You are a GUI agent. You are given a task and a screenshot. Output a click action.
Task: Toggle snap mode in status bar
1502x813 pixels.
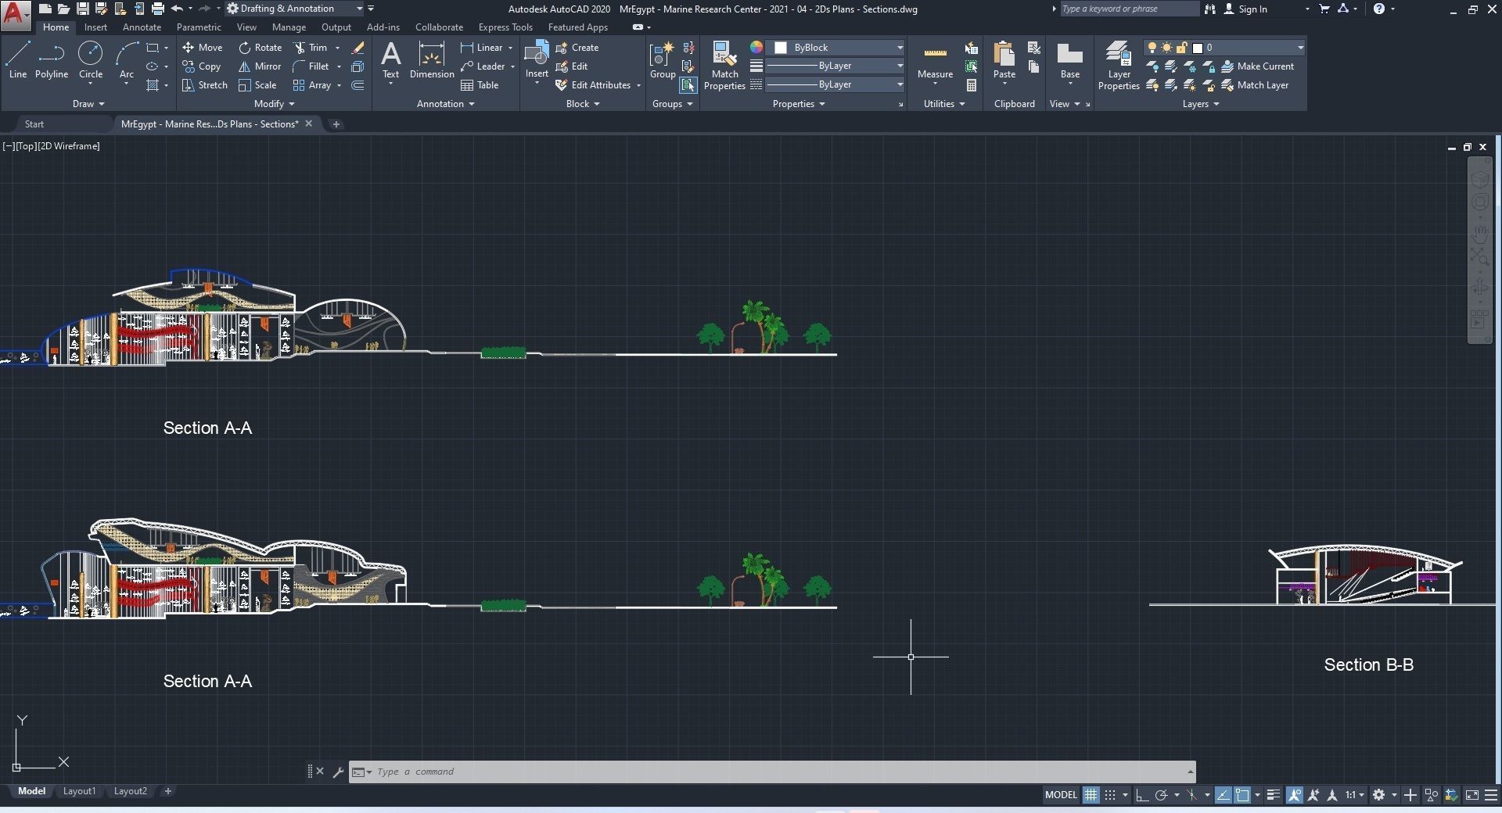(1110, 795)
